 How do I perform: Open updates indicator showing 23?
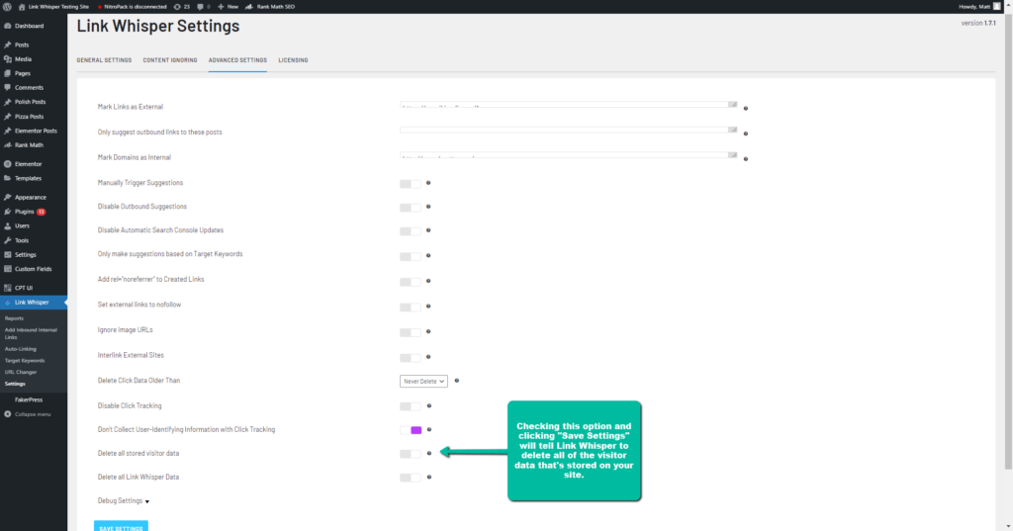[182, 7]
